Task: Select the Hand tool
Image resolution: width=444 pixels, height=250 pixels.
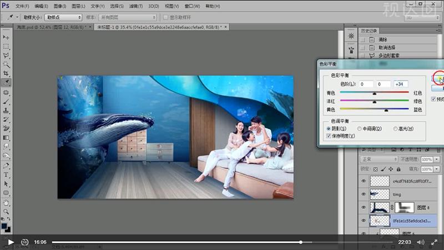Action: [x=6, y=203]
